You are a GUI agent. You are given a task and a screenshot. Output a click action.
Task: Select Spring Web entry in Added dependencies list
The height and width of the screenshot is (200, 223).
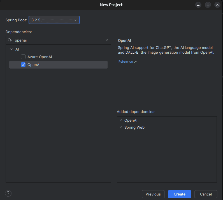[x=134, y=127]
